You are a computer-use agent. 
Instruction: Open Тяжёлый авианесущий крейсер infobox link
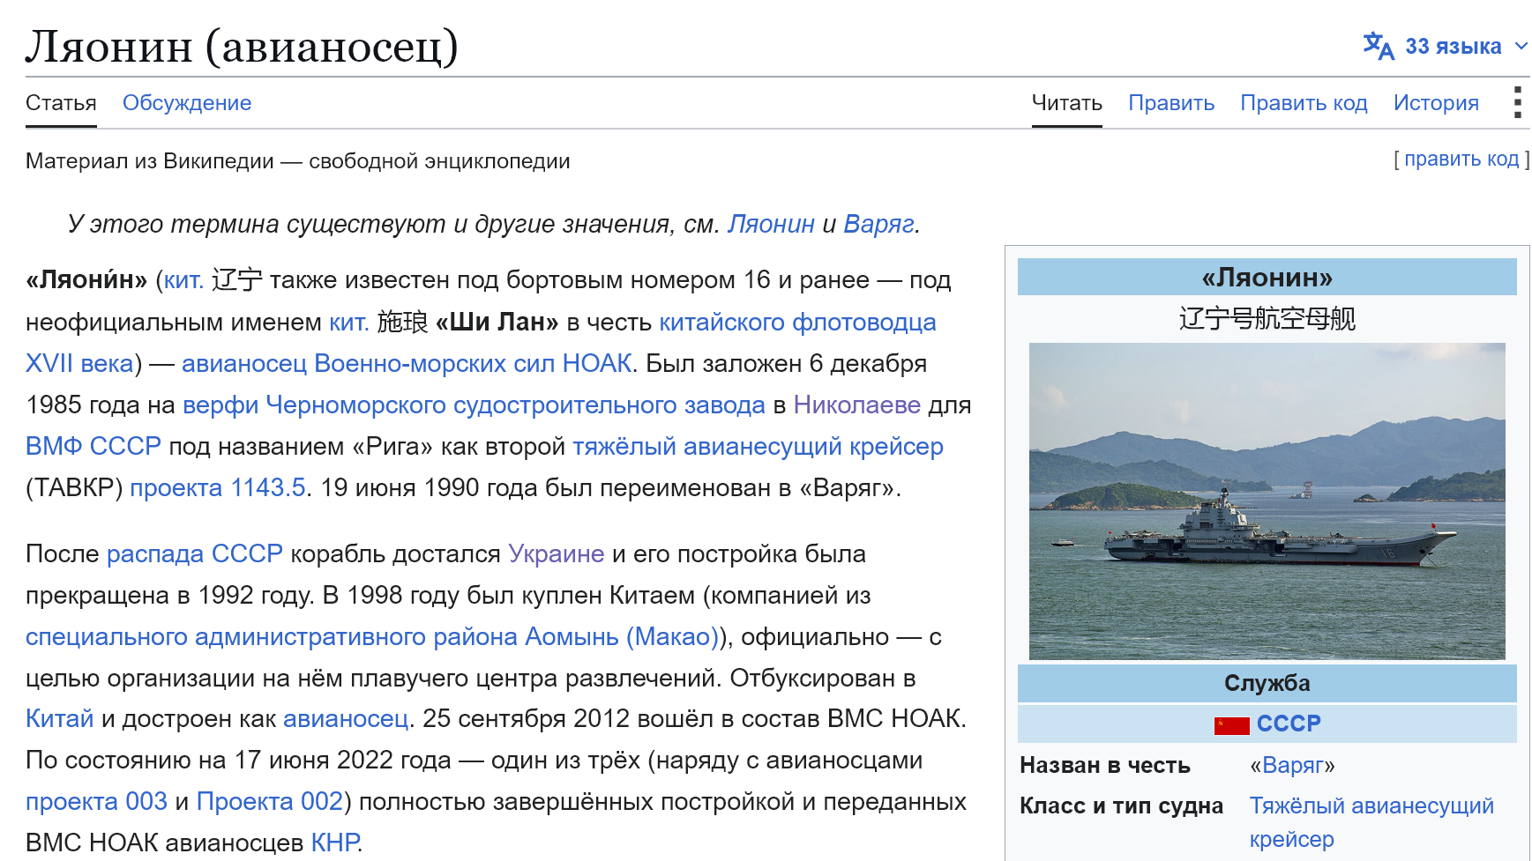(1371, 822)
